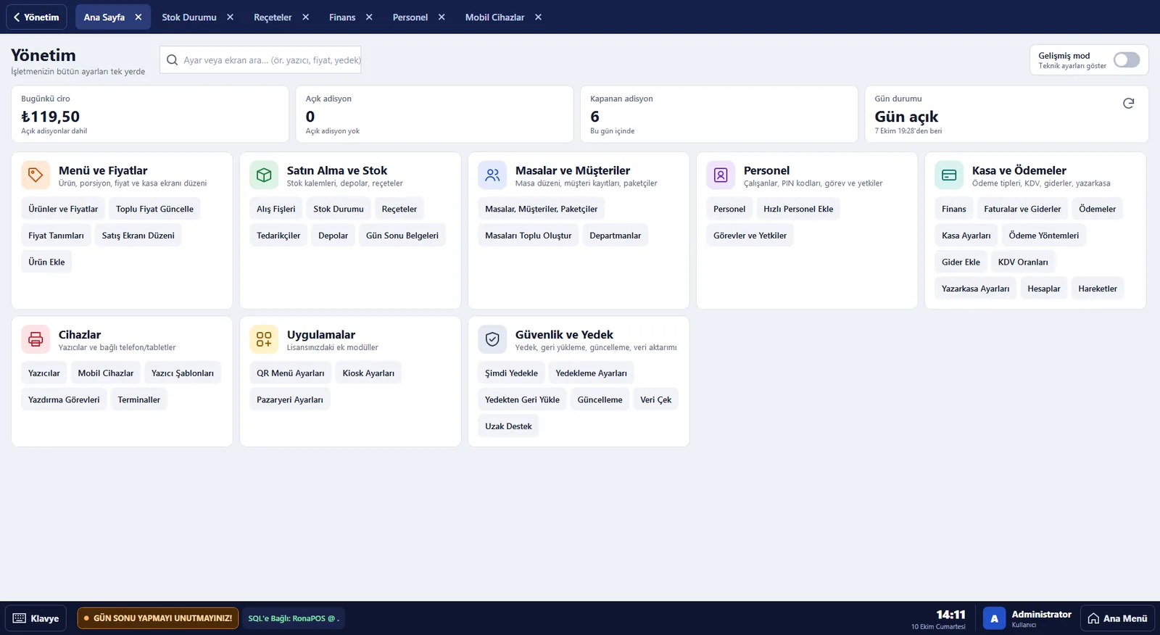Click Şimdi Yedekle
1160x635 pixels.
tap(511, 373)
